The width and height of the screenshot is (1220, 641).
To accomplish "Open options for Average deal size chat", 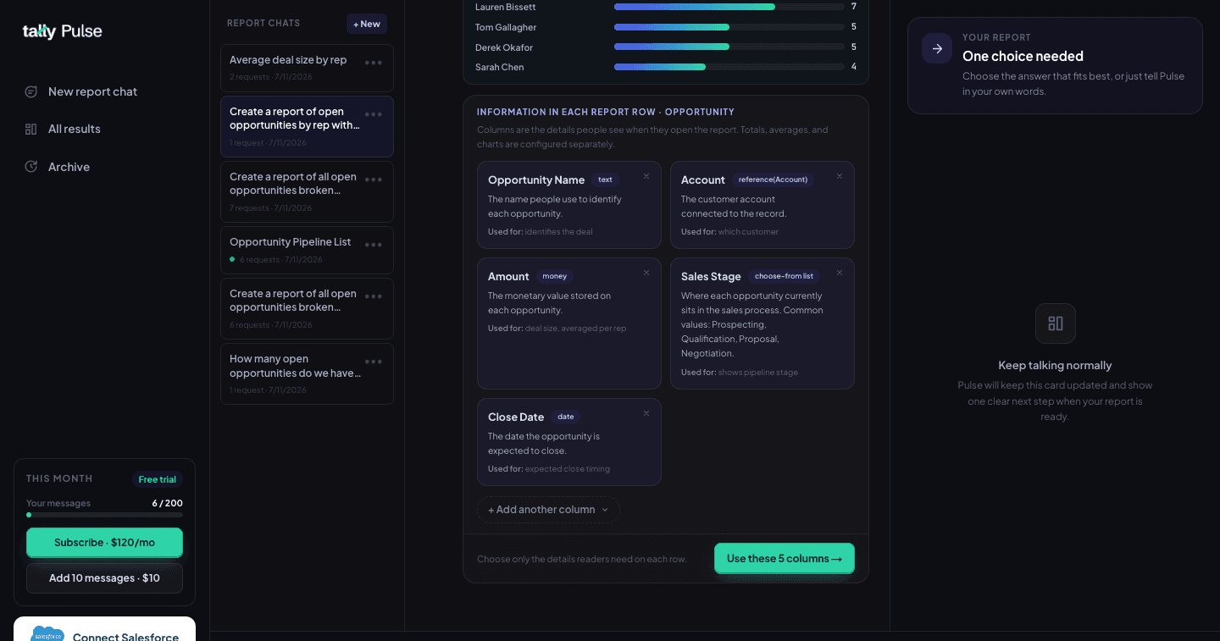I will (x=374, y=63).
